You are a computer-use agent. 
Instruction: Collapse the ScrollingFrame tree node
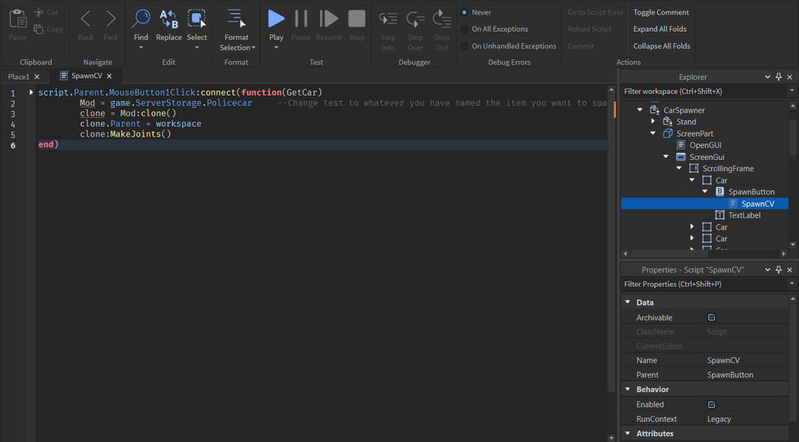pyautogui.click(x=679, y=169)
